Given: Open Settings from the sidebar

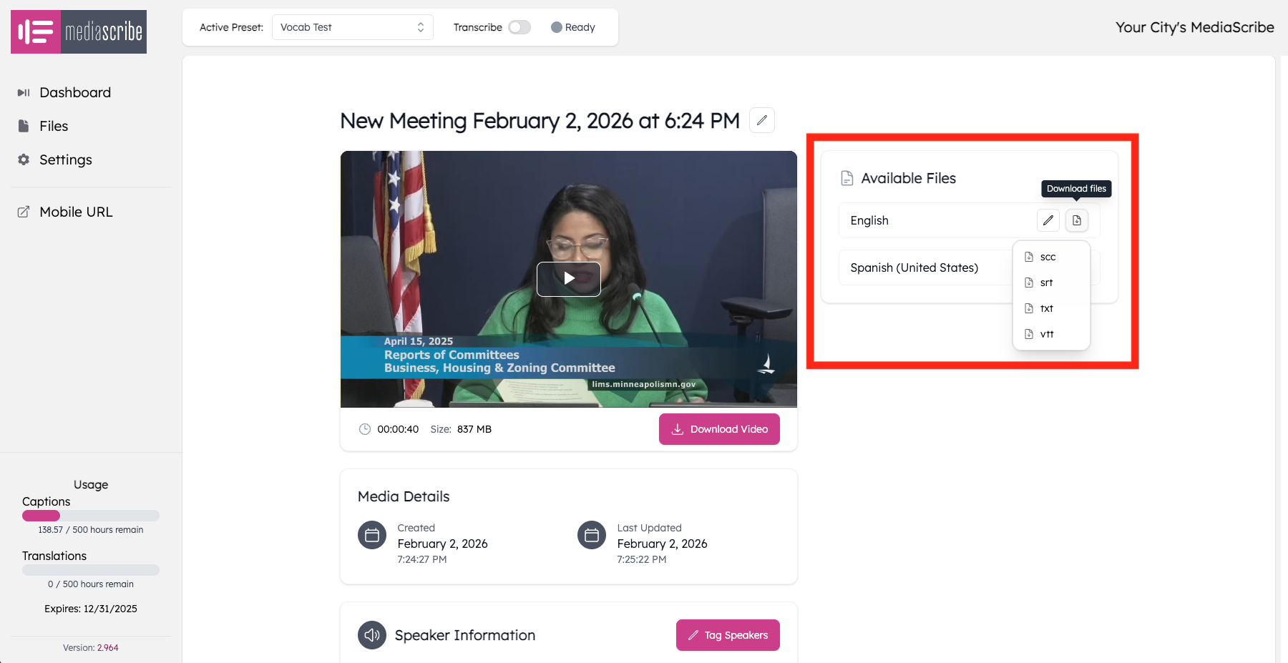Looking at the screenshot, I should tap(65, 159).
